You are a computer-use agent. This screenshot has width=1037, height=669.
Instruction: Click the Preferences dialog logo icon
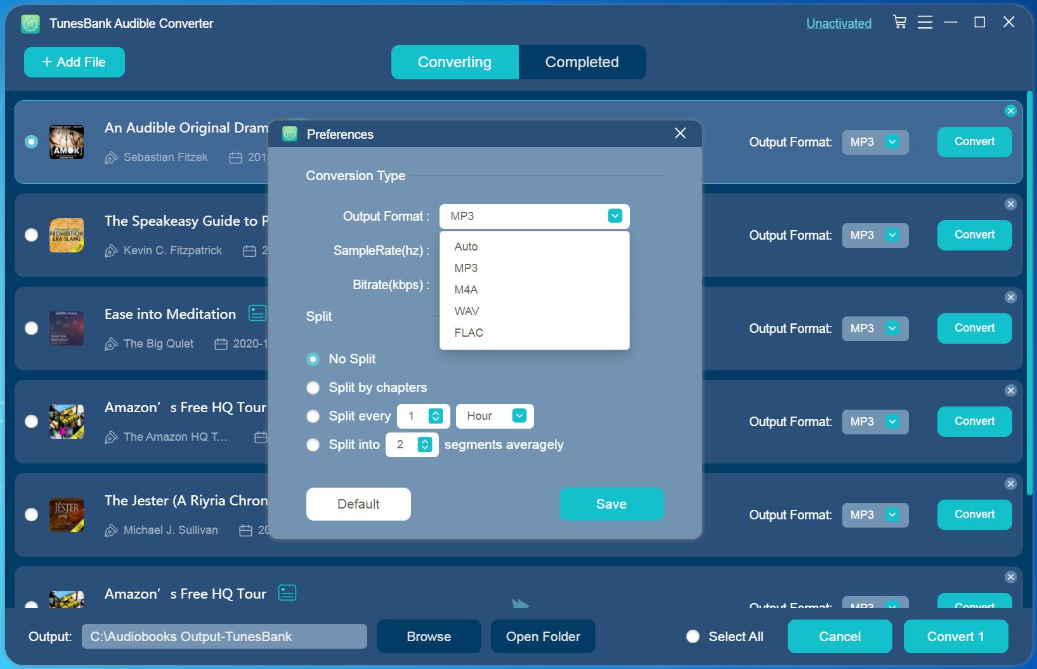[x=290, y=134]
